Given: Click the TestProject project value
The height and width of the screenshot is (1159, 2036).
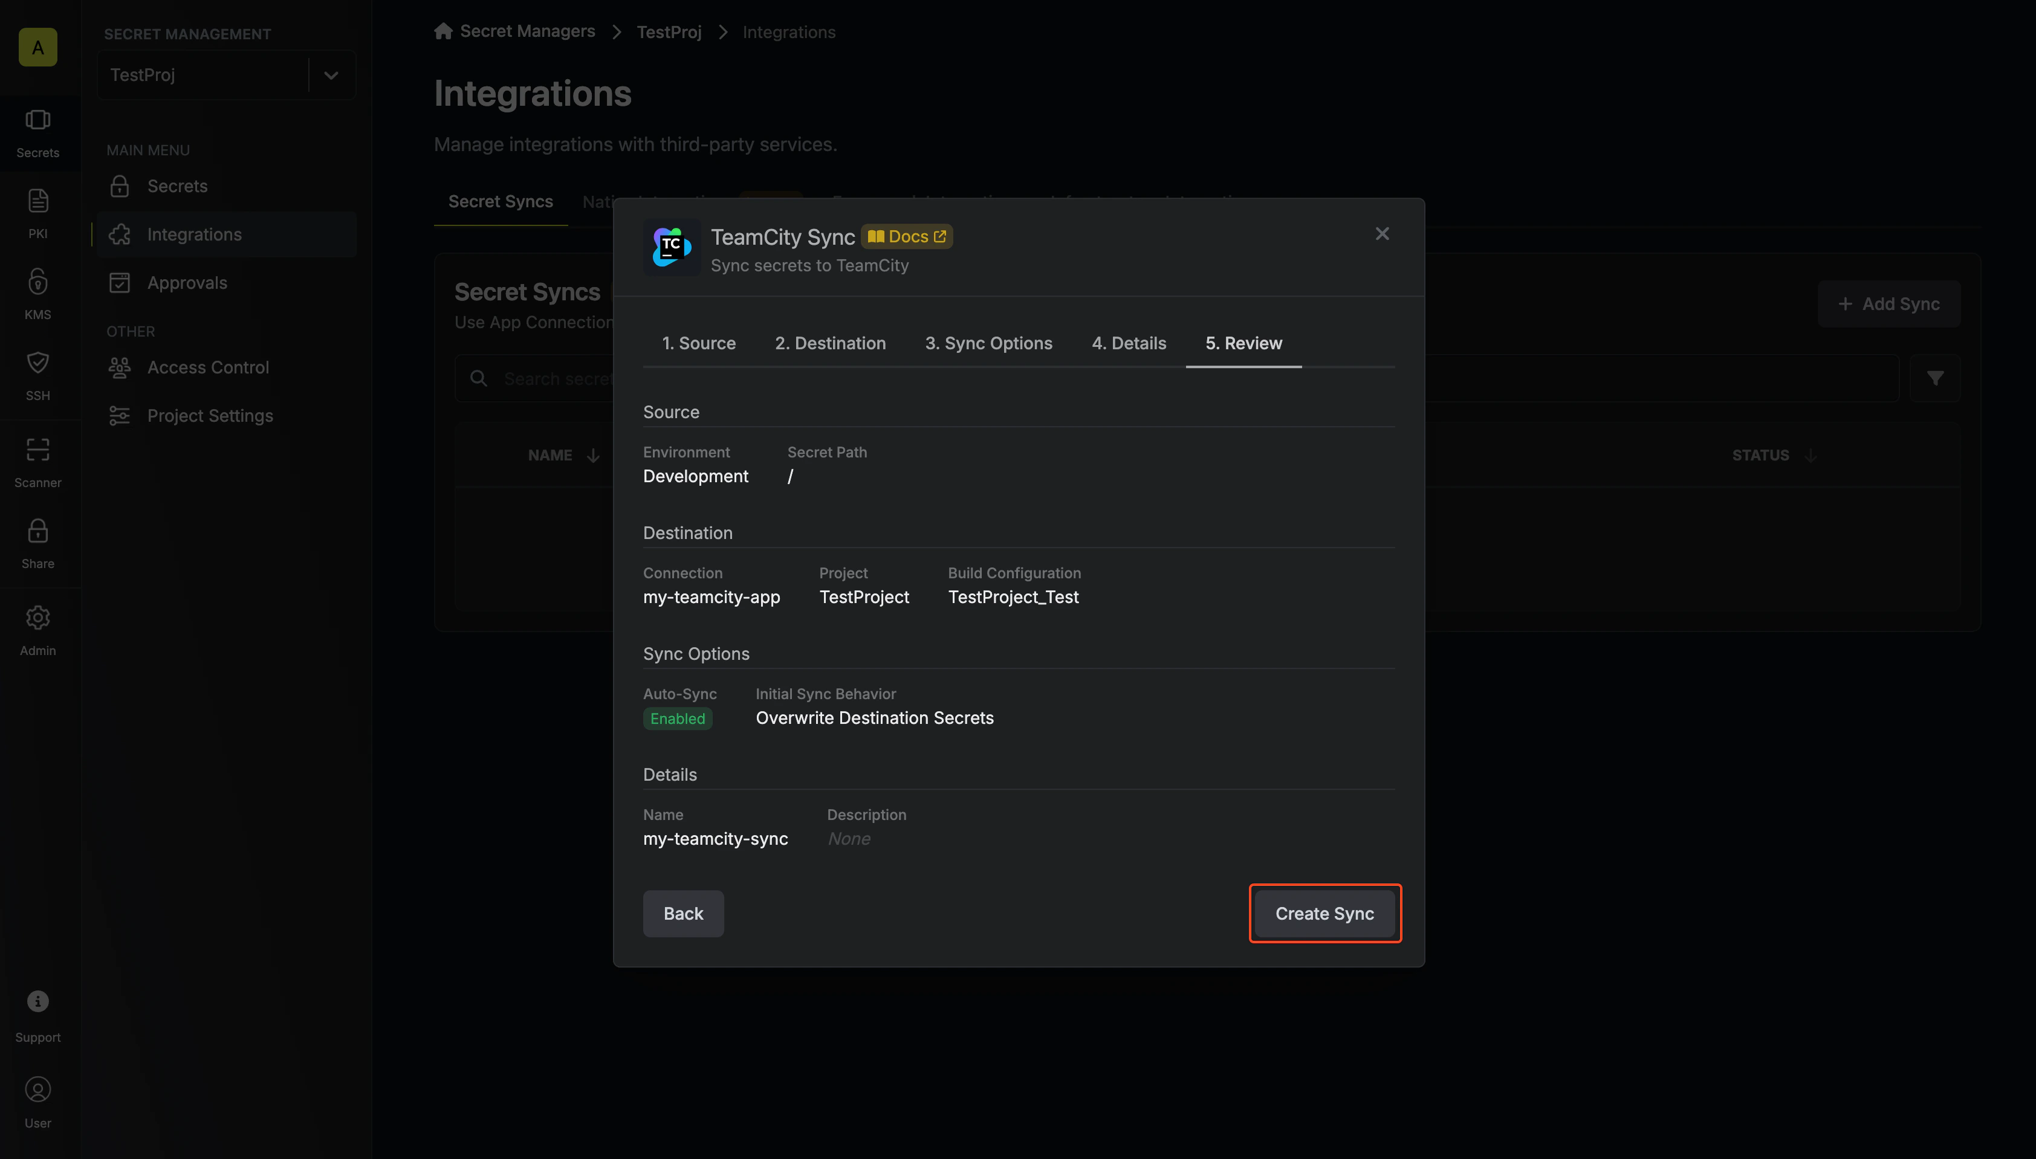Looking at the screenshot, I should pos(864,597).
